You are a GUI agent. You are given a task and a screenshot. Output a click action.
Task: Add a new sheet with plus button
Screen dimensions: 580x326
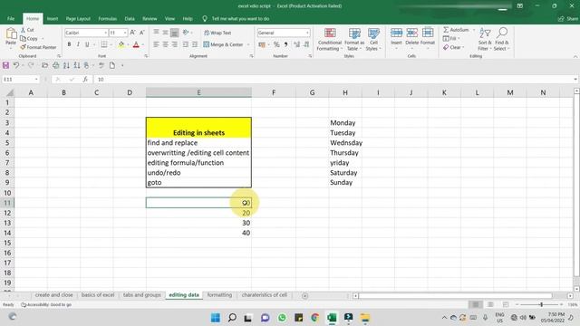(x=304, y=296)
